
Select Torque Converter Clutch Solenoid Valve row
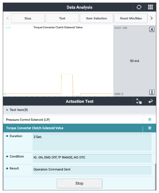[73, 128]
